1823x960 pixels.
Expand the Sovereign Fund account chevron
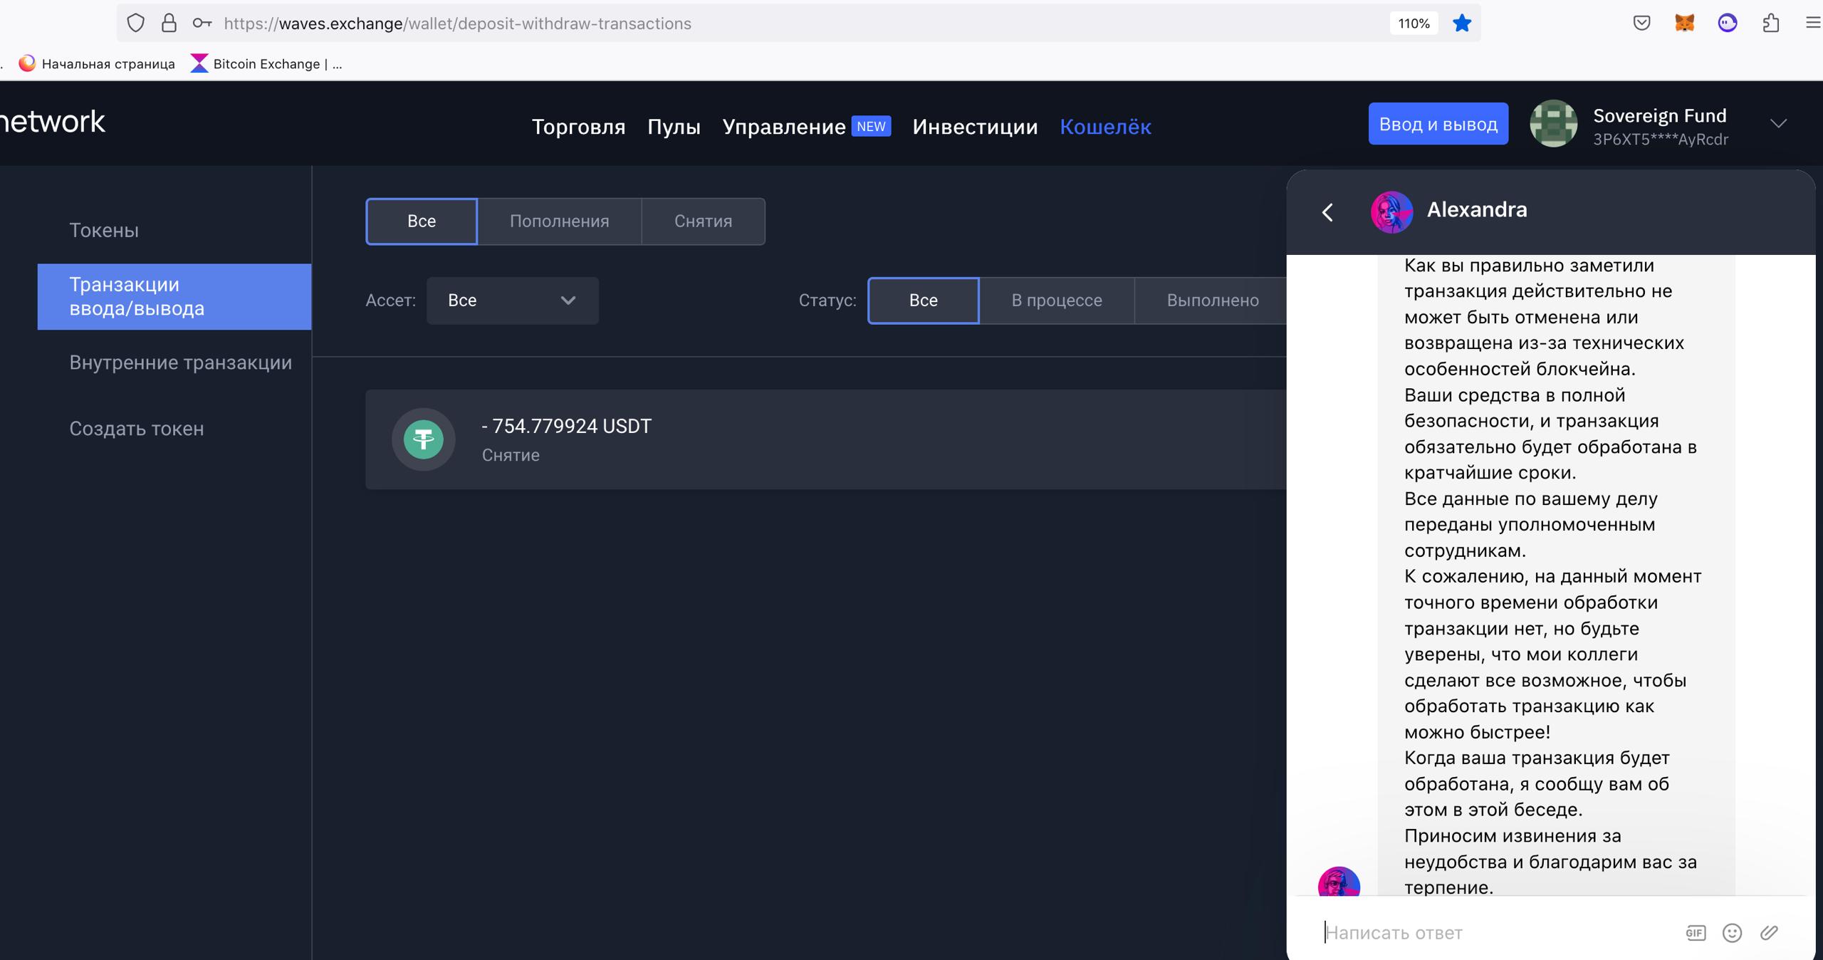[x=1778, y=124]
